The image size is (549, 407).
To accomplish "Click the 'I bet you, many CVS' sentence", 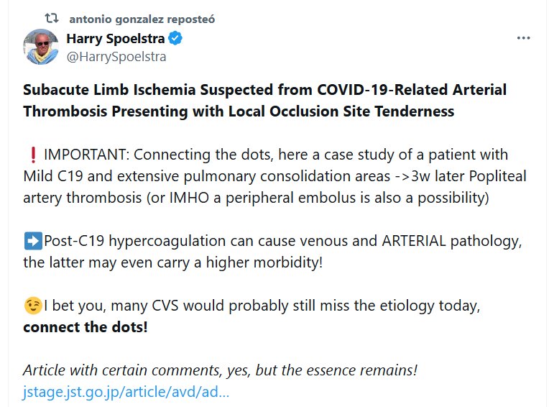I will tap(261, 306).
